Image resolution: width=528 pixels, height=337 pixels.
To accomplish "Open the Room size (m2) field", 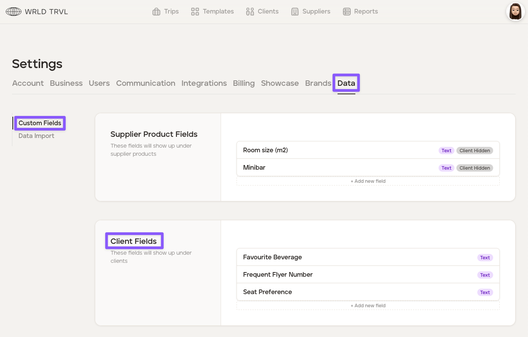I will 266,150.
